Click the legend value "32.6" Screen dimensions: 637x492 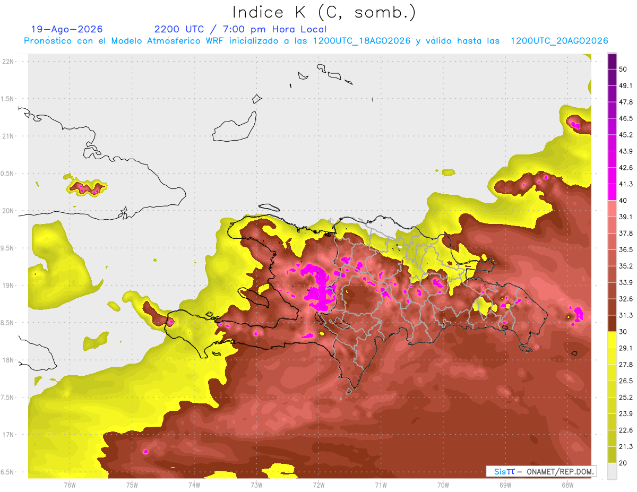(x=625, y=299)
